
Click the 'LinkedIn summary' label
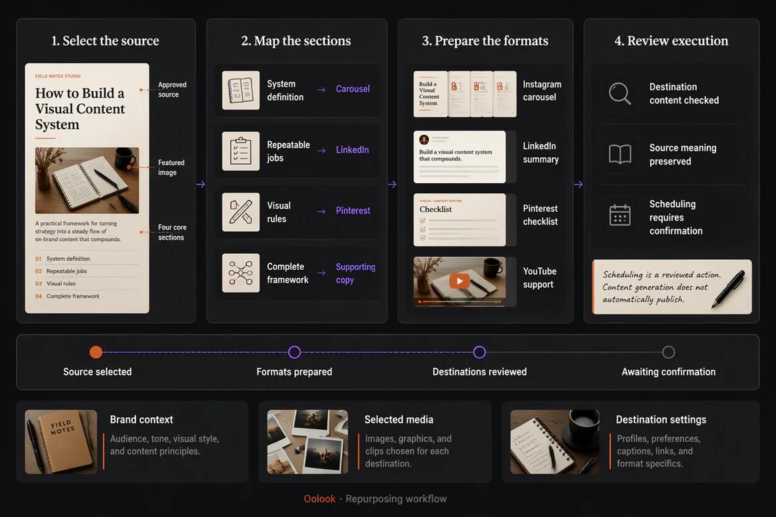pos(541,153)
